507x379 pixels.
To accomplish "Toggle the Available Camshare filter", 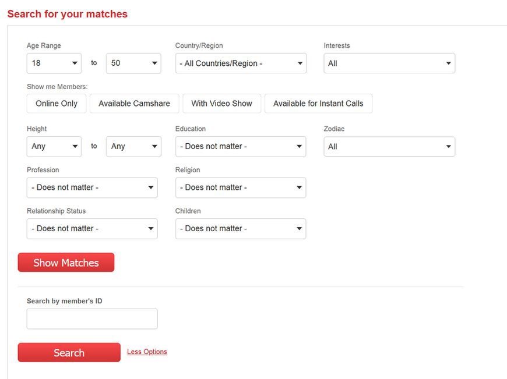I will coord(134,104).
